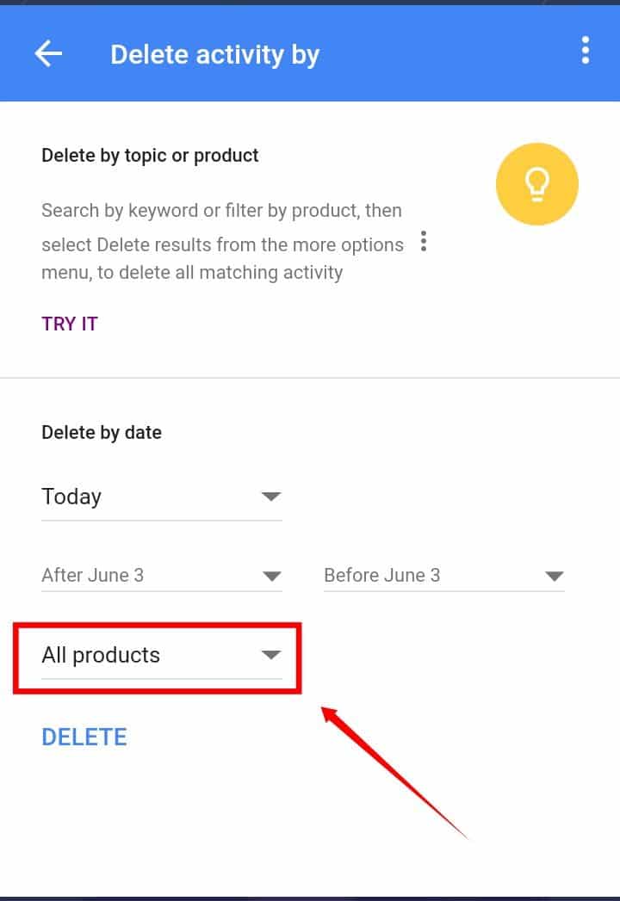
Task: Click the arrow beside All products
Action: coord(271,655)
